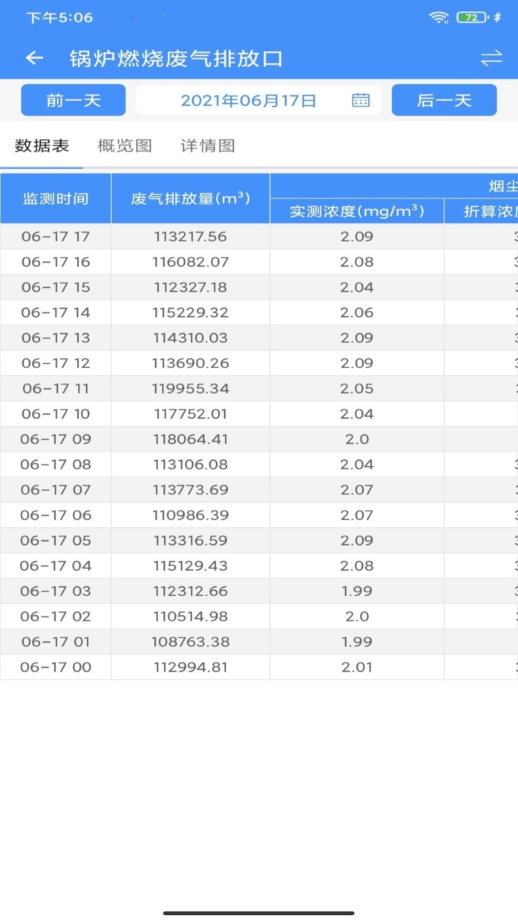The height and width of the screenshot is (921, 518).
Task: Tap the swap arrows icon in header
Action: pyautogui.click(x=491, y=58)
